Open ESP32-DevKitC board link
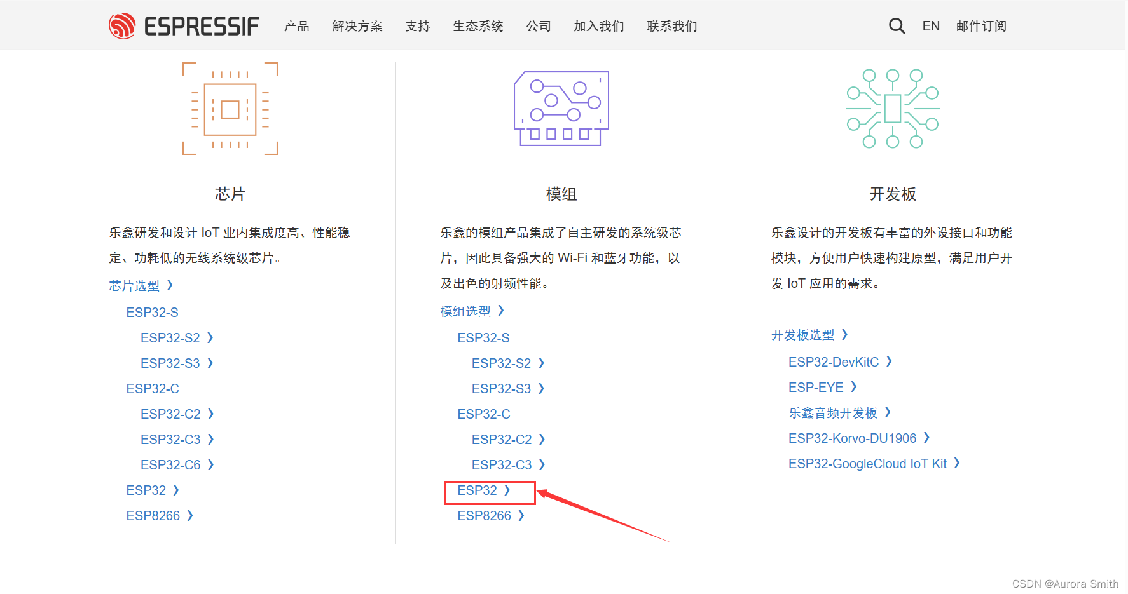This screenshot has height=594, width=1128. (x=841, y=361)
